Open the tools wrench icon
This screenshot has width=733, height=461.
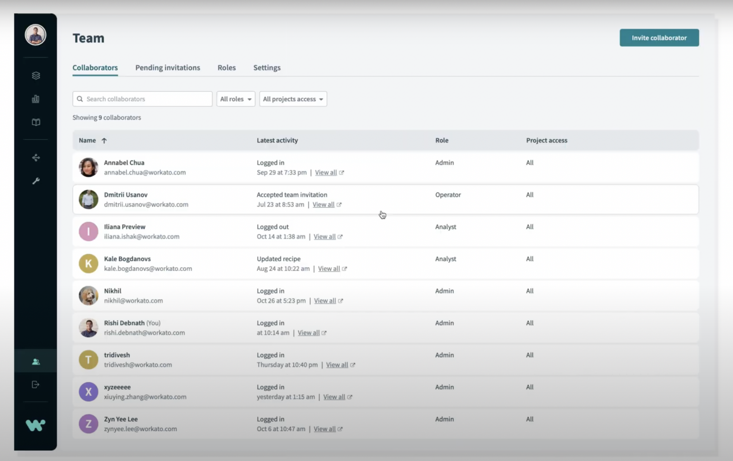36,181
